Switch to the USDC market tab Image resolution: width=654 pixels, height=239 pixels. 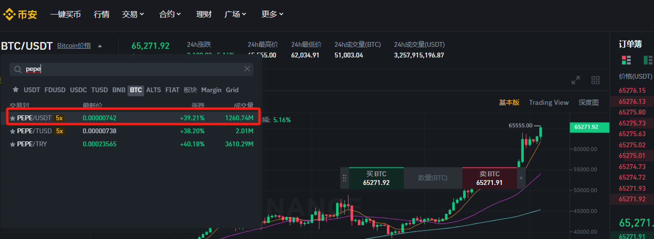click(x=78, y=90)
